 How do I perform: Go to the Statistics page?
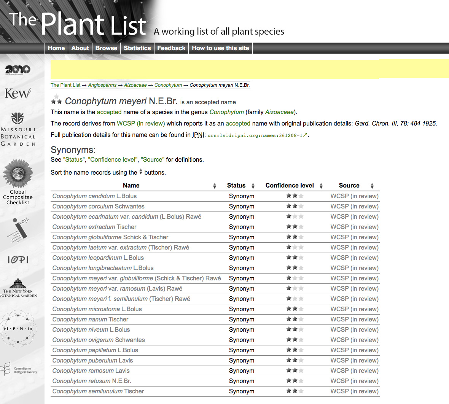[137, 48]
